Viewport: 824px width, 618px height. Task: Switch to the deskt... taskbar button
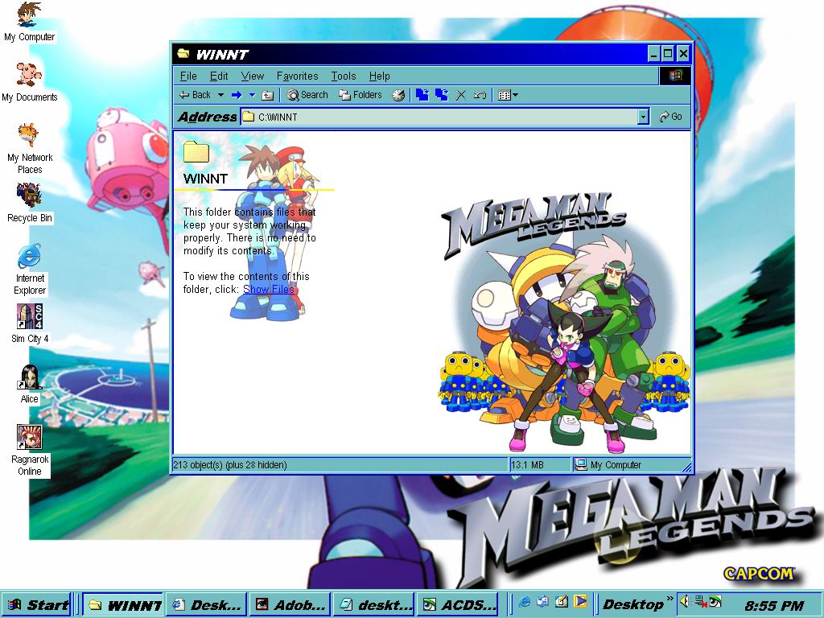pos(373,605)
